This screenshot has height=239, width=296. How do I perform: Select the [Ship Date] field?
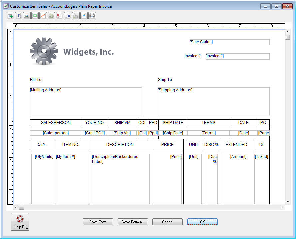click(x=173, y=133)
